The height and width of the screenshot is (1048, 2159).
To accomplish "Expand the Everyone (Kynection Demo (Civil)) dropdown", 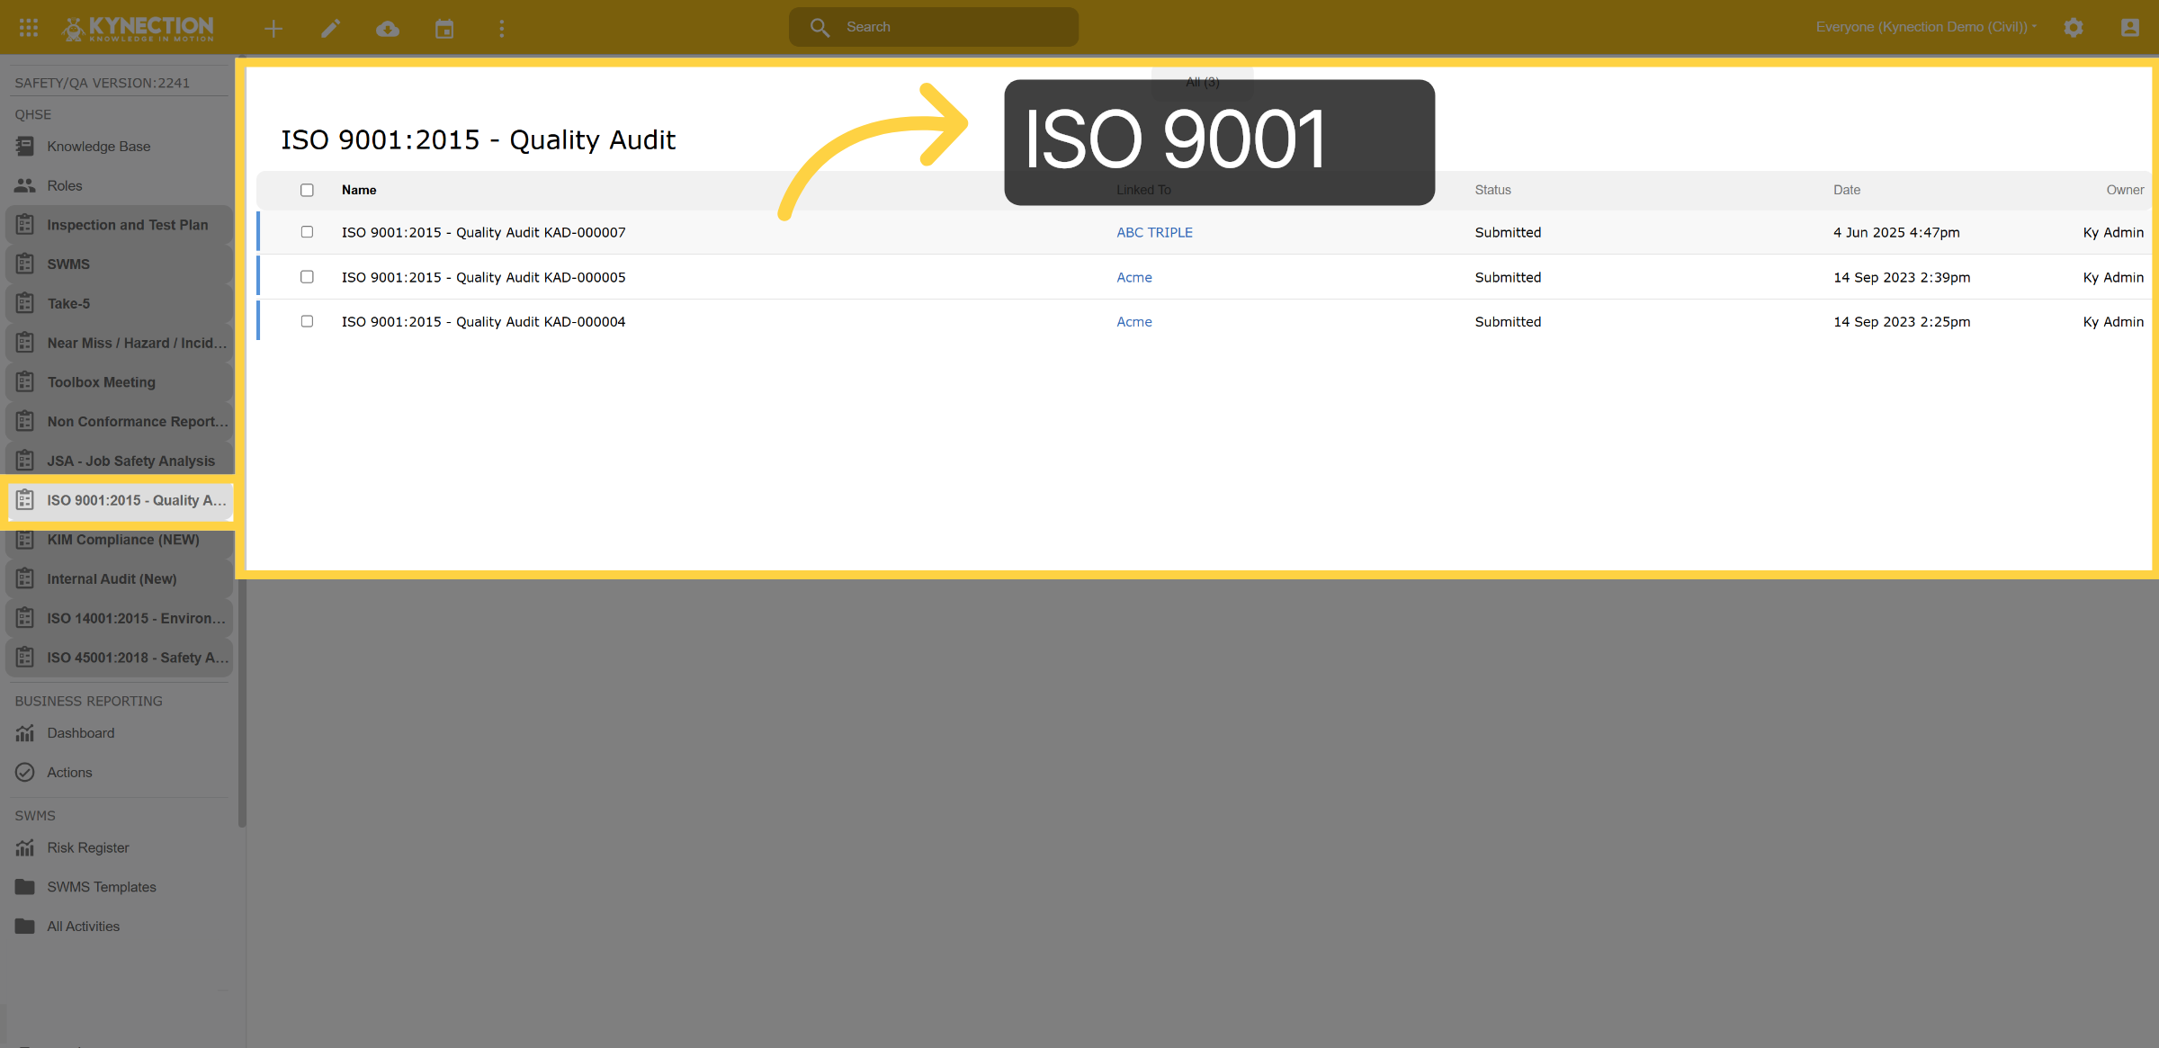I will click(x=1926, y=27).
